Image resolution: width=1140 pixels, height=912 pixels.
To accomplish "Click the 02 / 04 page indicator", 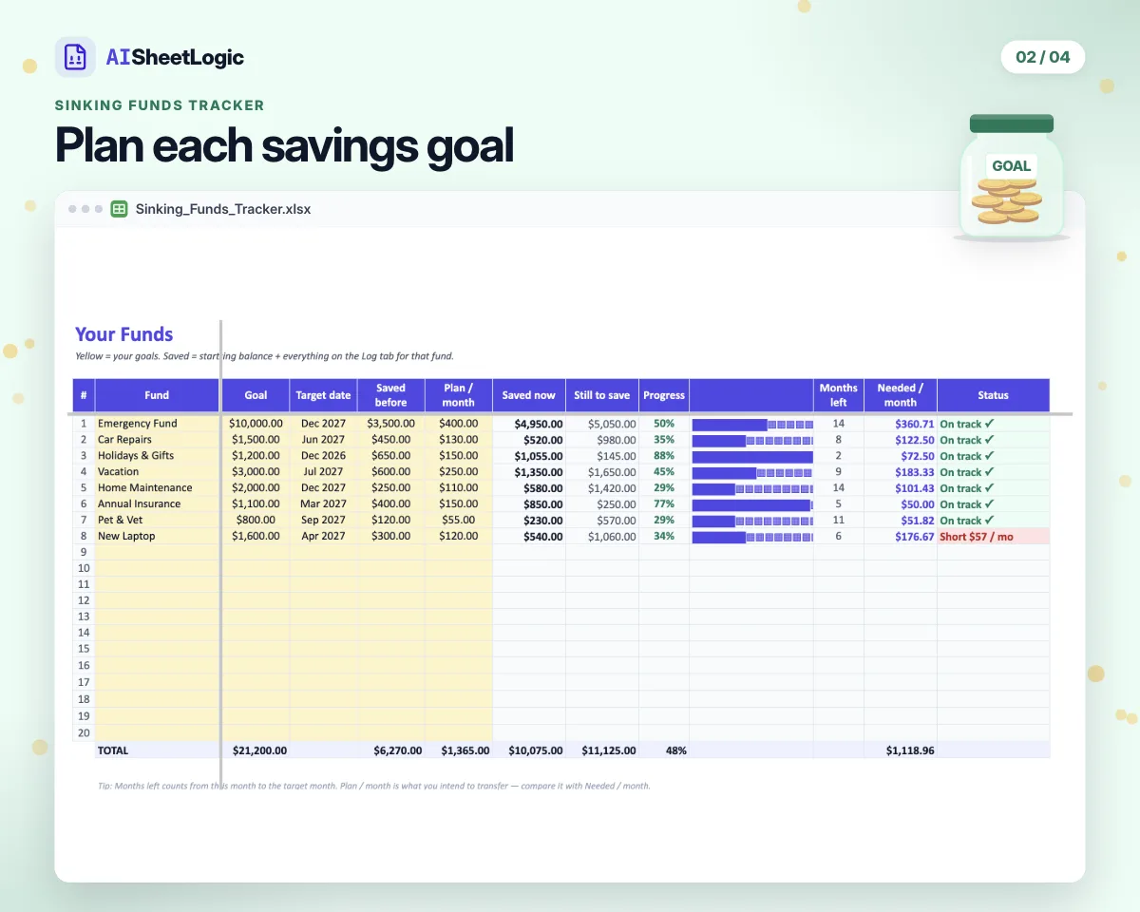I will point(1043,57).
